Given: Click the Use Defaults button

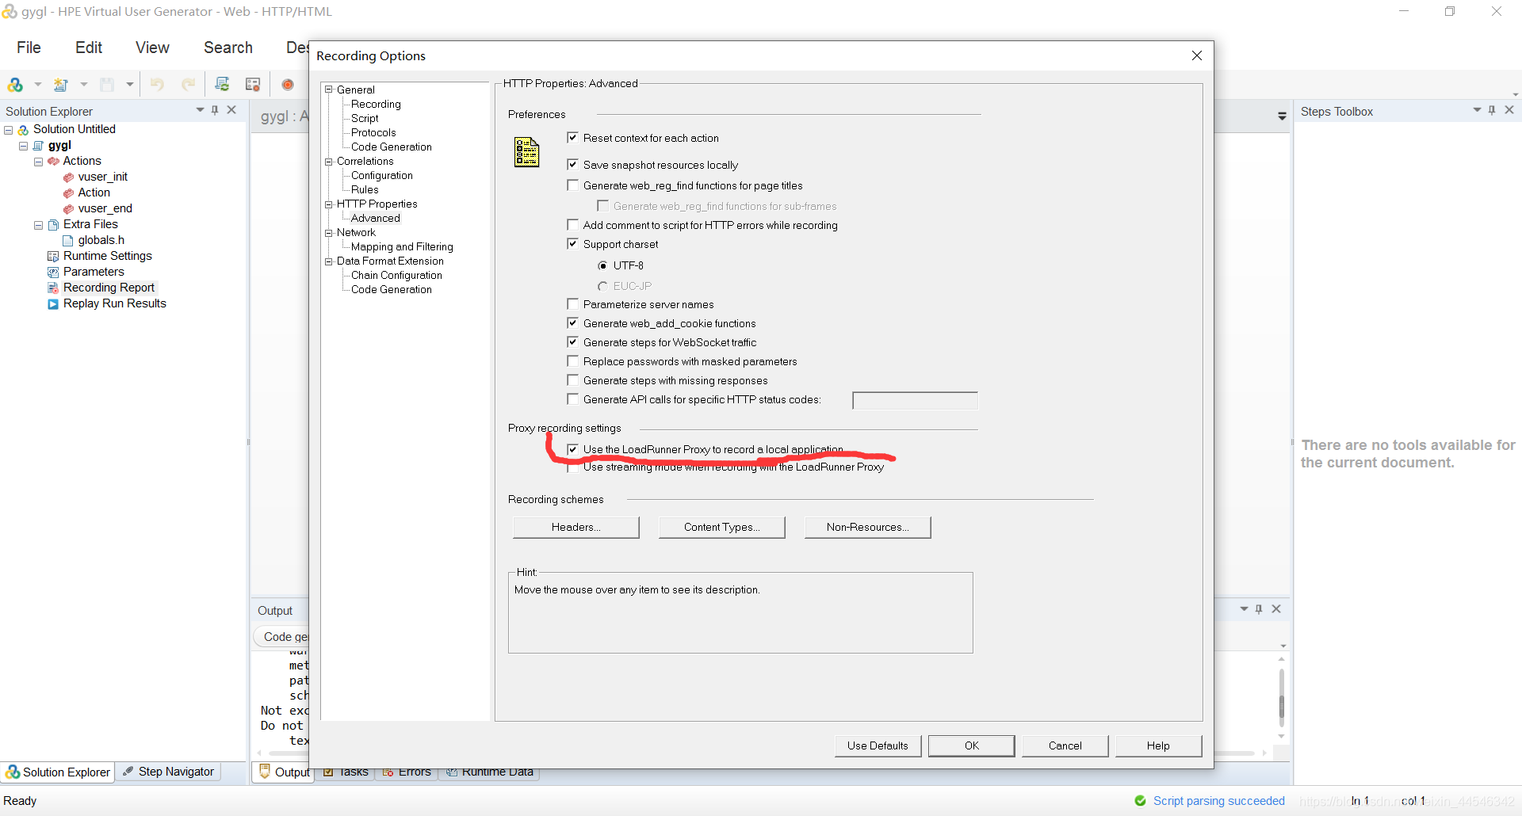Looking at the screenshot, I should coord(878,745).
